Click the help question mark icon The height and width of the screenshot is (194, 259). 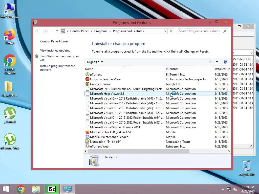pos(225,62)
